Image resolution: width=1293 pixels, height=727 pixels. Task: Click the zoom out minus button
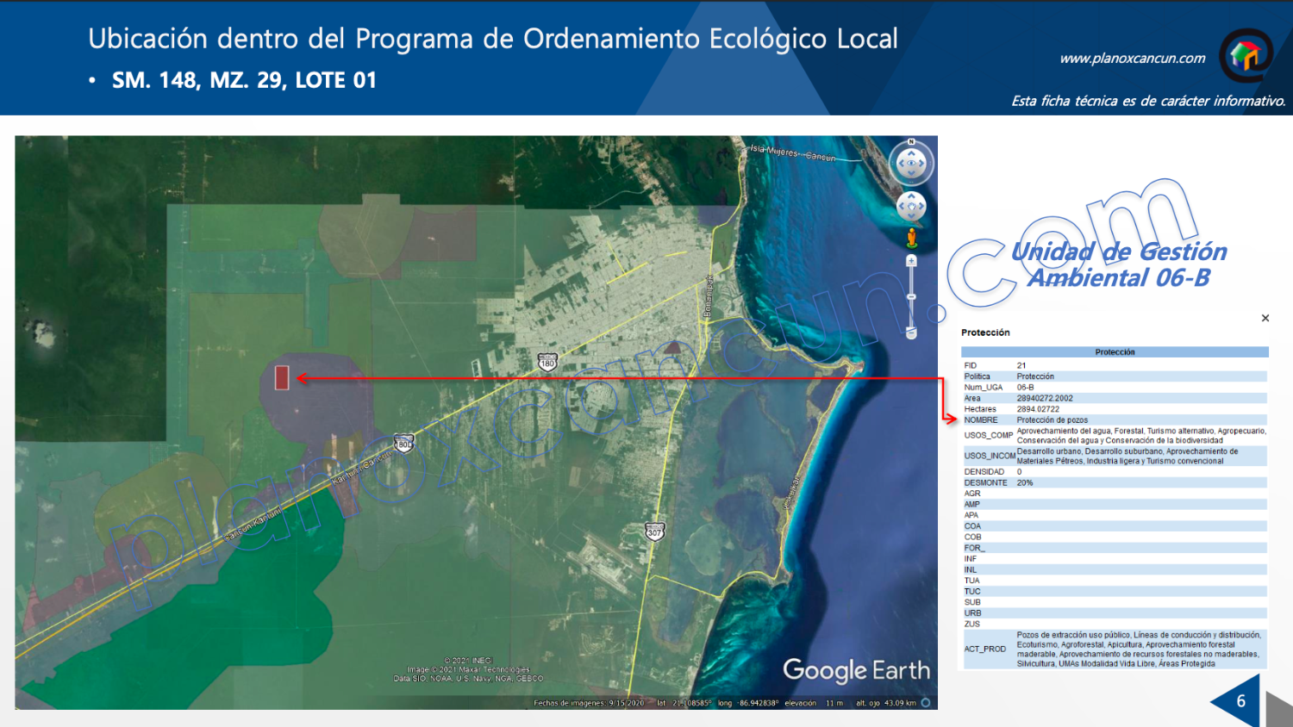pyautogui.click(x=911, y=334)
